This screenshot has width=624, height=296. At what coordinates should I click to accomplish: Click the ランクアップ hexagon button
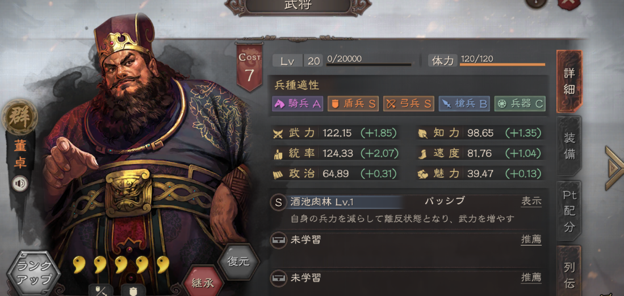tap(34, 273)
